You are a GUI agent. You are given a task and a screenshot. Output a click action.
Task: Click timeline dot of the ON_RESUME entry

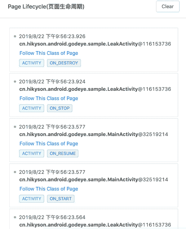click(x=15, y=127)
